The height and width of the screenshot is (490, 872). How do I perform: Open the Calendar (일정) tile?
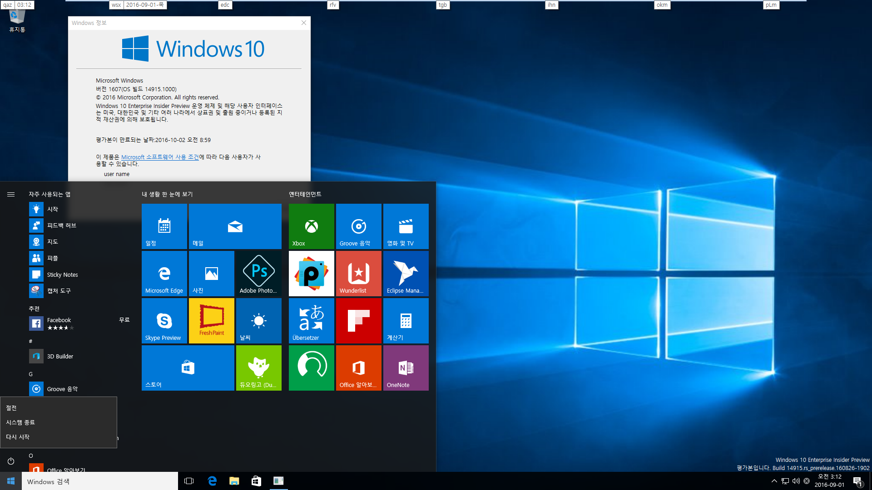pos(164,226)
